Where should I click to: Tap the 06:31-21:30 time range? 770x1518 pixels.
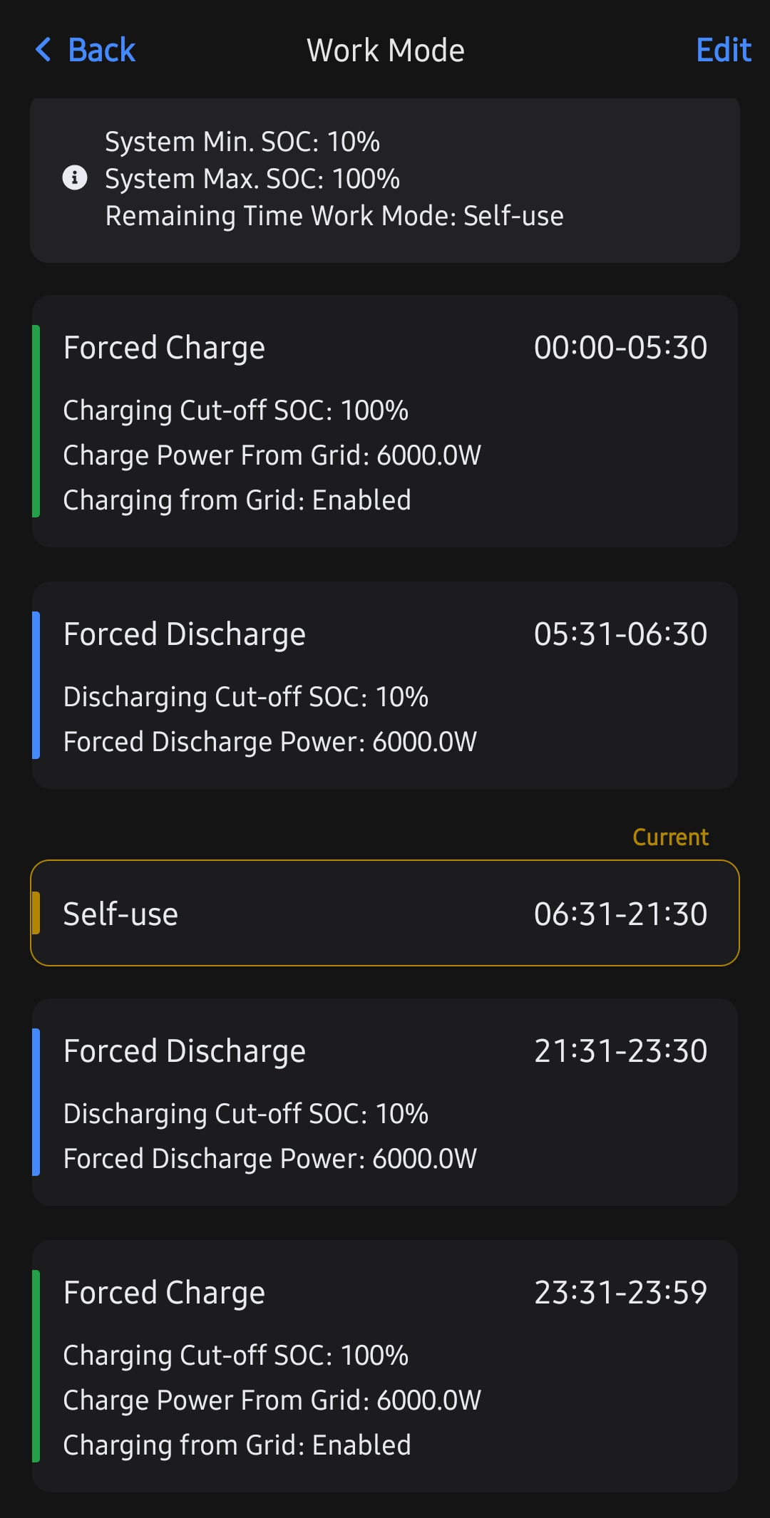pos(620,914)
